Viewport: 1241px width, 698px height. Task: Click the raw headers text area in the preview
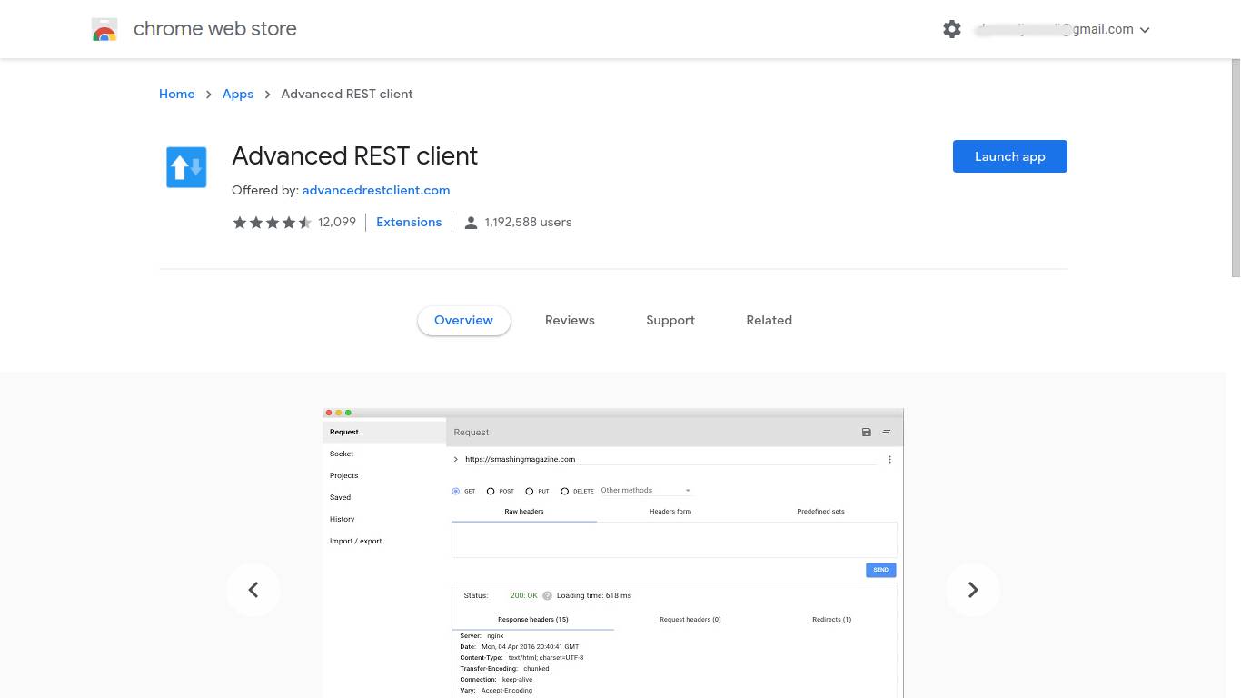pyautogui.click(x=674, y=540)
